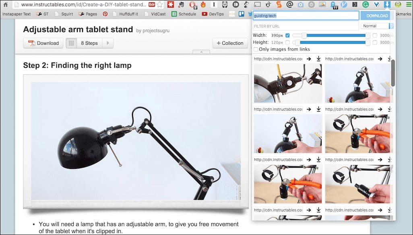The width and height of the screenshot is (413, 235).
Task: Click the green smiley face extension icon
Action: coord(398,4)
